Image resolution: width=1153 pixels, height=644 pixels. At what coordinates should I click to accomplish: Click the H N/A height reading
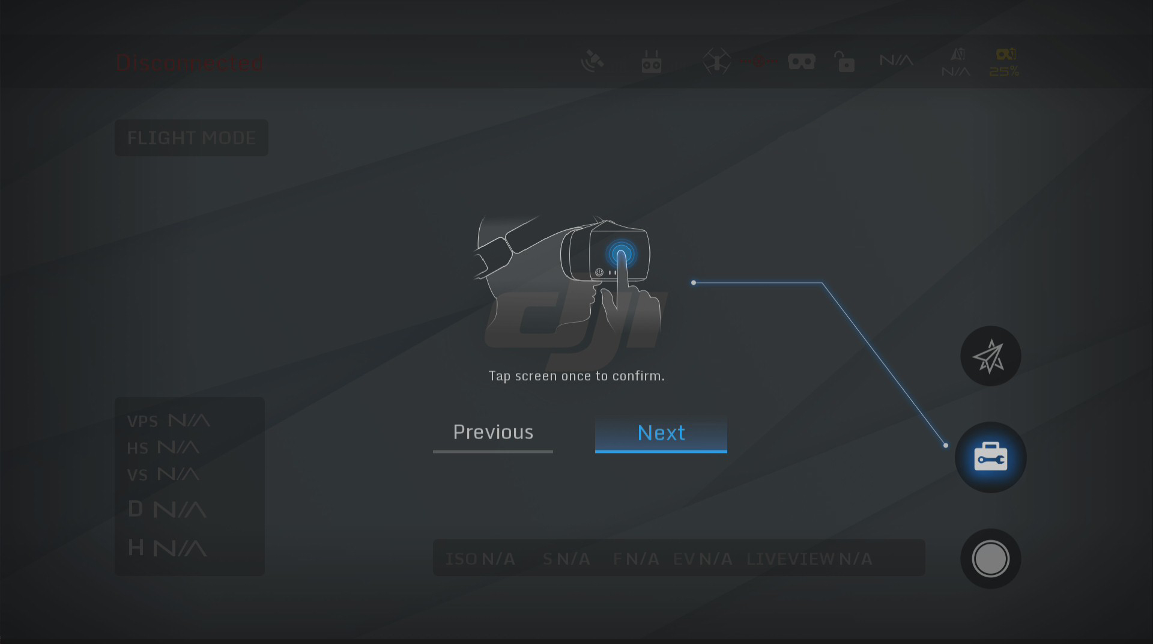point(168,548)
